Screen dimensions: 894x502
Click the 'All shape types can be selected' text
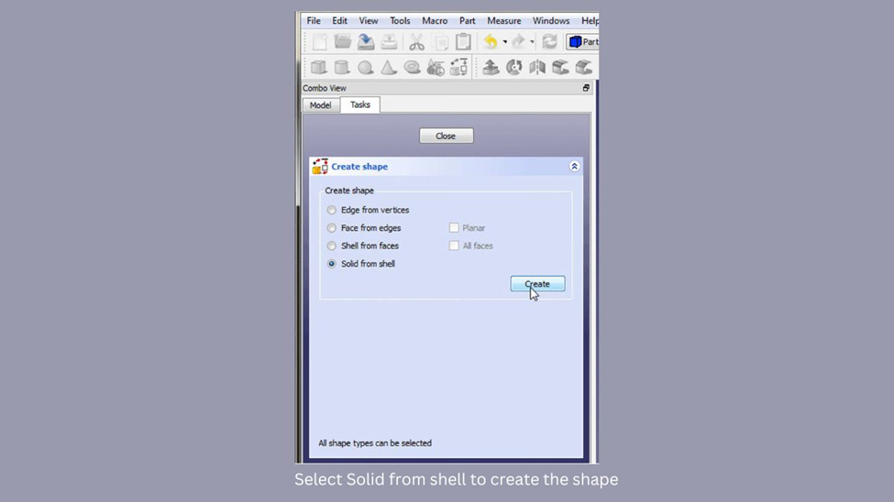click(375, 443)
